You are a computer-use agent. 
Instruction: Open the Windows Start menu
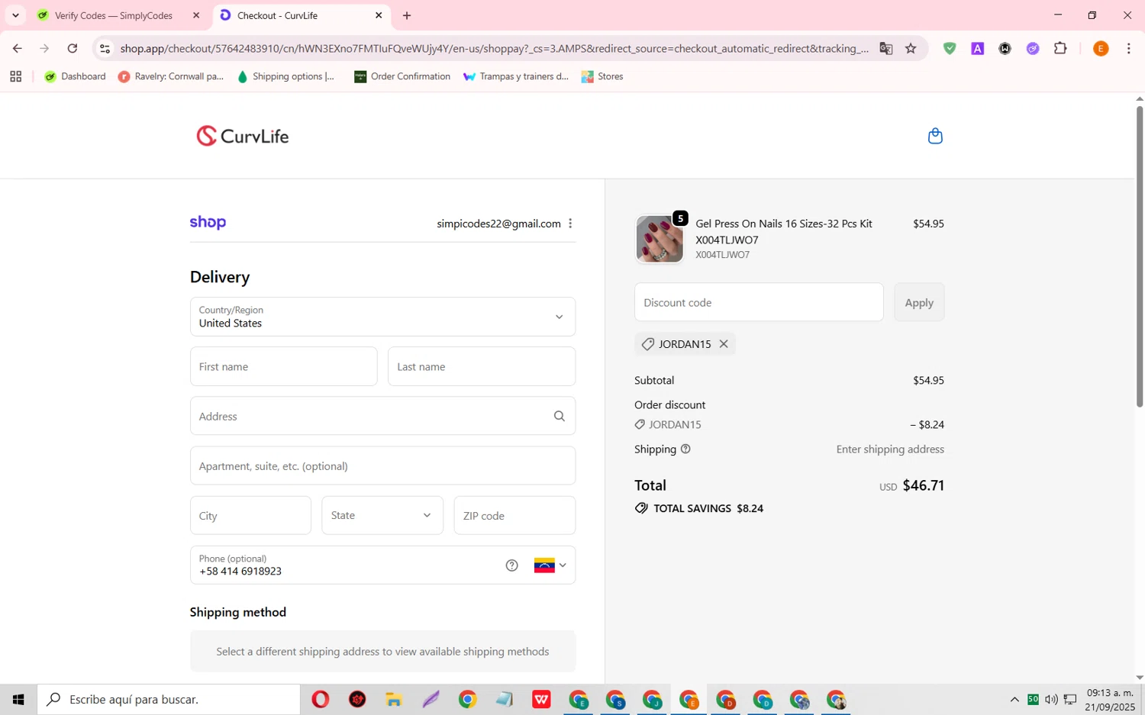18,699
